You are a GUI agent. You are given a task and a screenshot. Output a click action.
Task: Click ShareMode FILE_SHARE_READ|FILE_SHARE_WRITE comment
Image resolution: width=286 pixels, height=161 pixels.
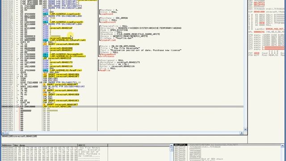[x=130, y=34]
